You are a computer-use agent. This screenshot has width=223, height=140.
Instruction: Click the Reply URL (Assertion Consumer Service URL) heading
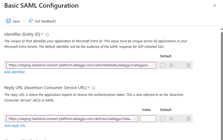point(45,88)
